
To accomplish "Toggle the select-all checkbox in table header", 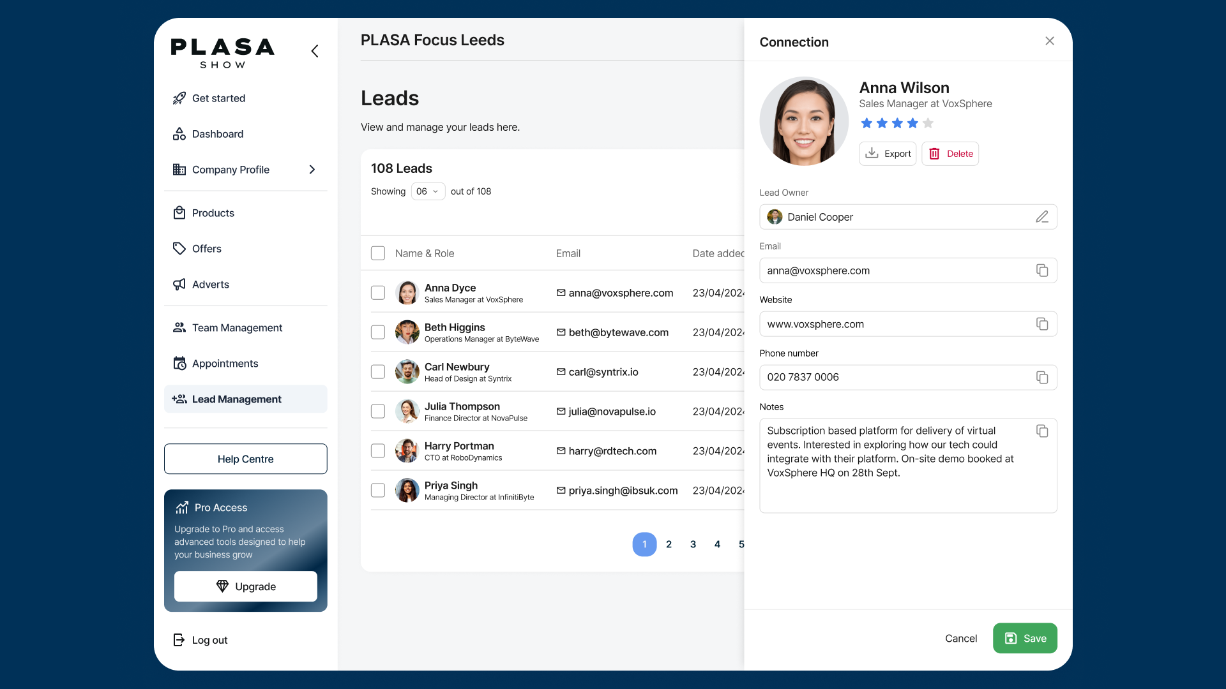I will [x=378, y=253].
